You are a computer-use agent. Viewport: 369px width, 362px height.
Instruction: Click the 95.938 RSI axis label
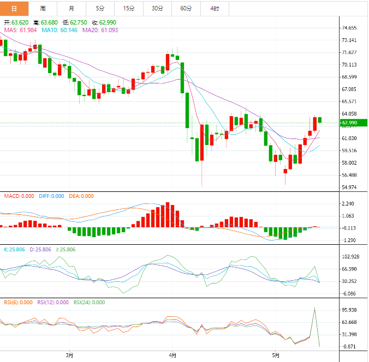coord(349,310)
